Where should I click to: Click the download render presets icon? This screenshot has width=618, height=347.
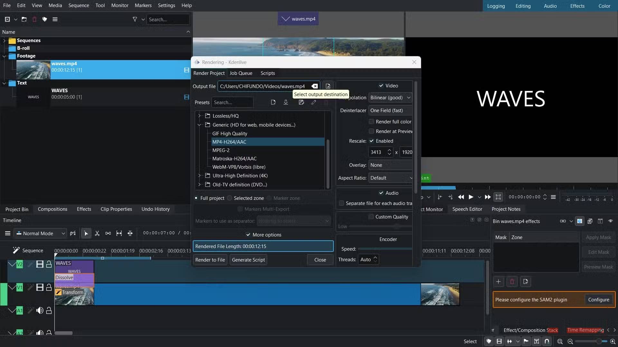click(286, 102)
